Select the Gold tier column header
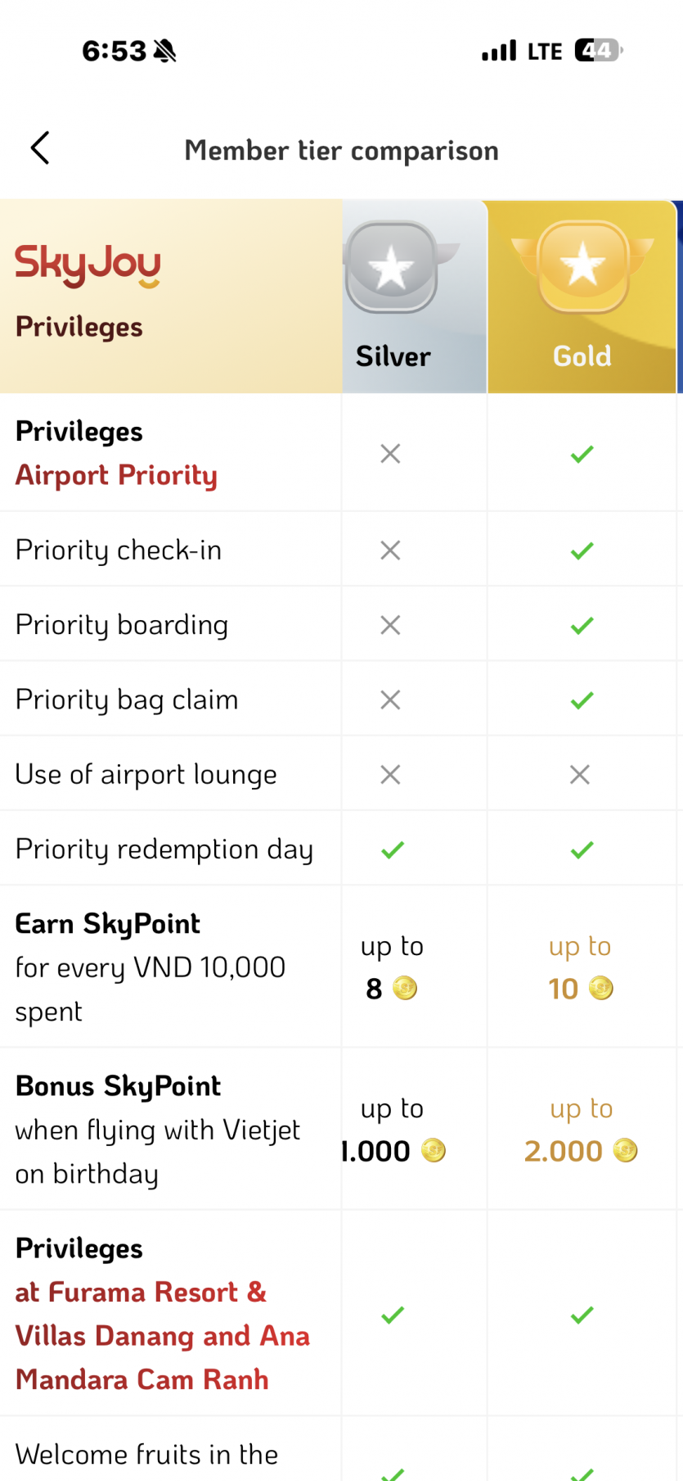 pos(582,356)
